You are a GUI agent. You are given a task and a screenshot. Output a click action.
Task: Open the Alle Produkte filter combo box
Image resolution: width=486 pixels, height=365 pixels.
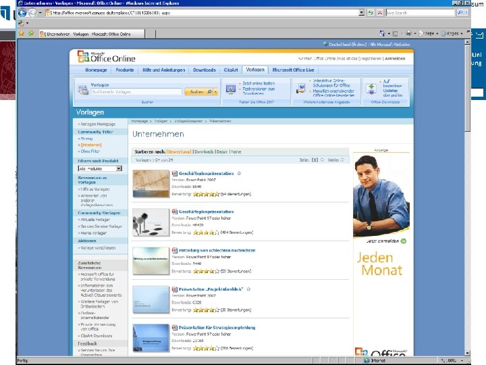click(x=100, y=168)
